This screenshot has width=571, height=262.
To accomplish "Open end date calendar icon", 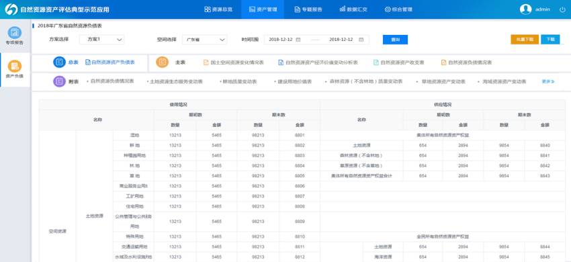I will pyautogui.click(x=361, y=40).
